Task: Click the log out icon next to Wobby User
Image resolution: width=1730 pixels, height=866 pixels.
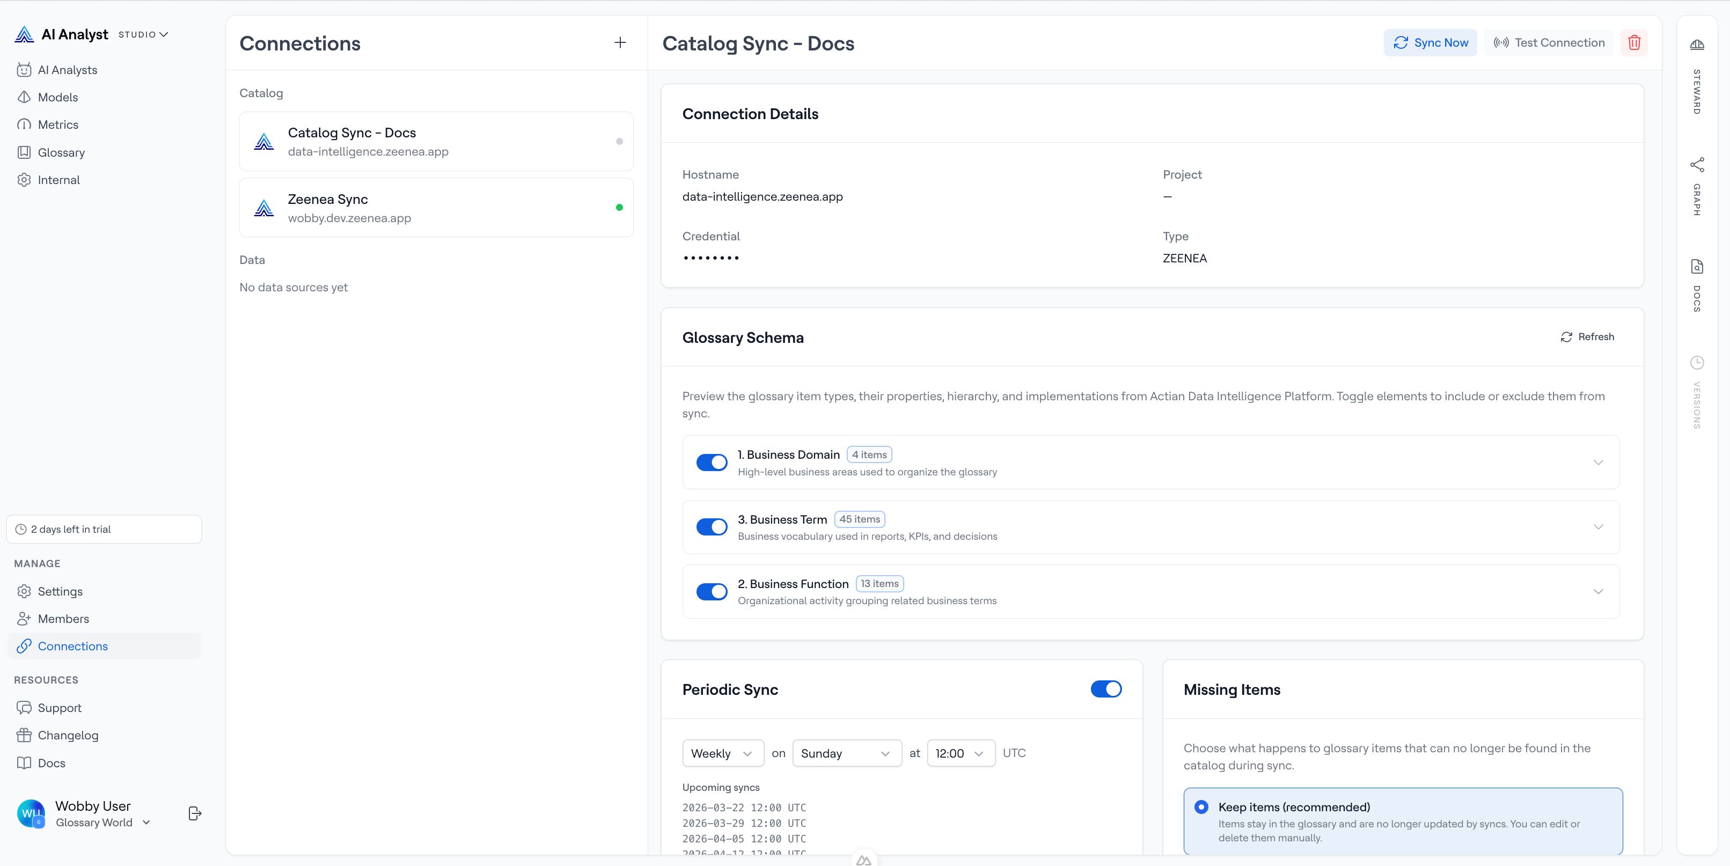Action: click(194, 813)
